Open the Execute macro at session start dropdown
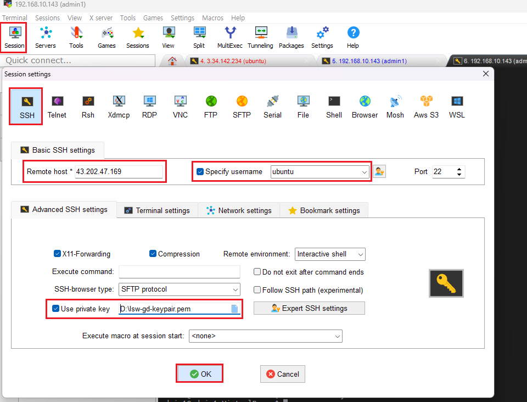This screenshot has width=527, height=402. [x=266, y=336]
